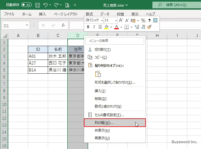Expand the Quick Access Toolbar customize arrow

75,5
